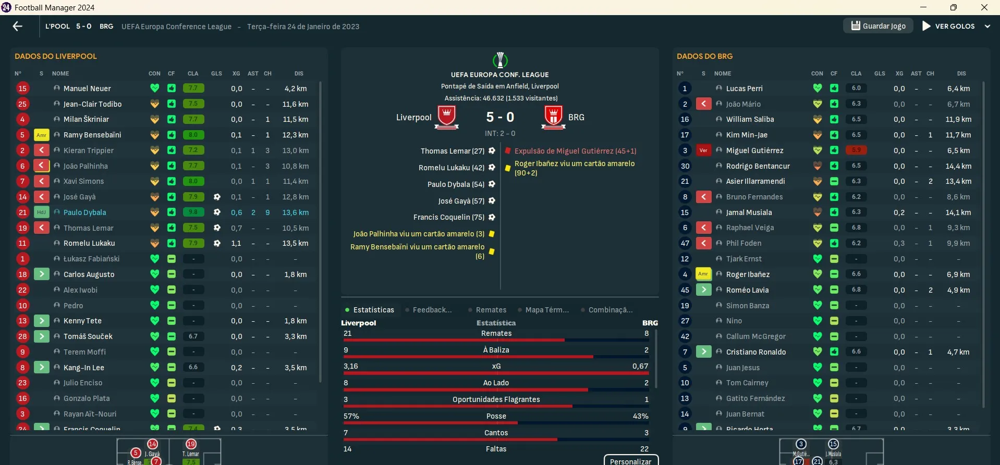
Task: Click Carlos Augusto's green substituted-on arrow icon
Action: tap(41, 274)
